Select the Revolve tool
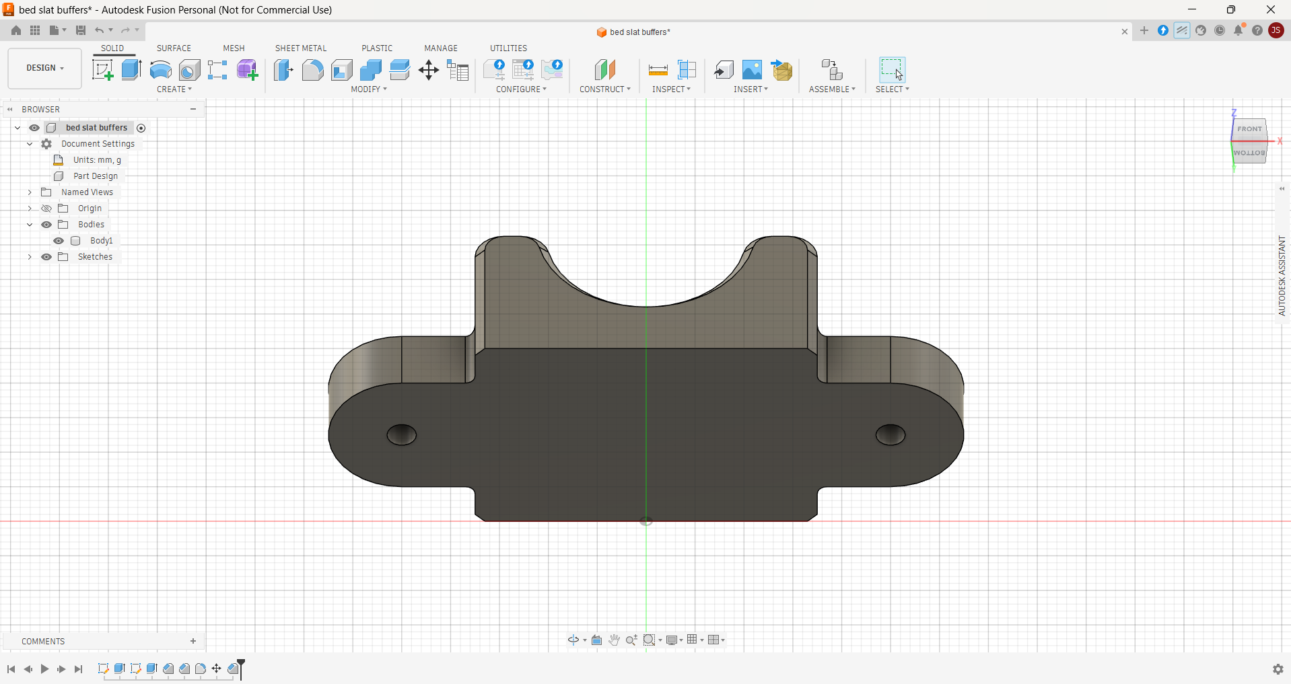The image size is (1291, 684). (160, 70)
